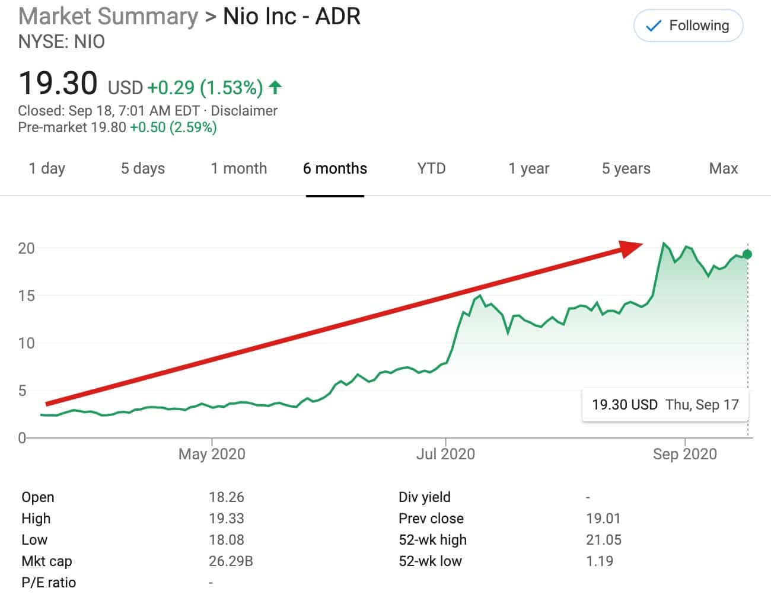Image resolution: width=771 pixels, height=601 pixels.
Task: Select the Max time range
Action: click(x=723, y=168)
